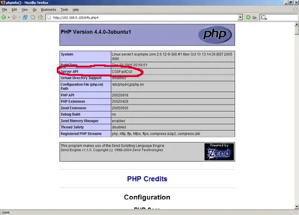Image resolution: width=299 pixels, height=215 pixels.
Task: Click the 'Thread Safety' row label
Action: pos(72,127)
